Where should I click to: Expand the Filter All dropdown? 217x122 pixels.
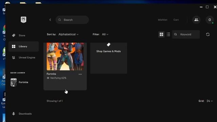tap(105, 34)
